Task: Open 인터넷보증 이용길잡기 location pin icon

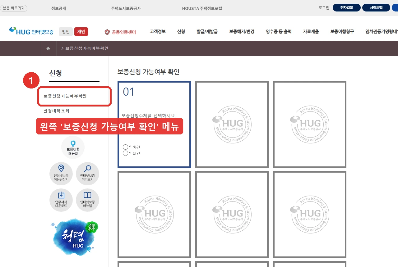Action: (x=61, y=174)
